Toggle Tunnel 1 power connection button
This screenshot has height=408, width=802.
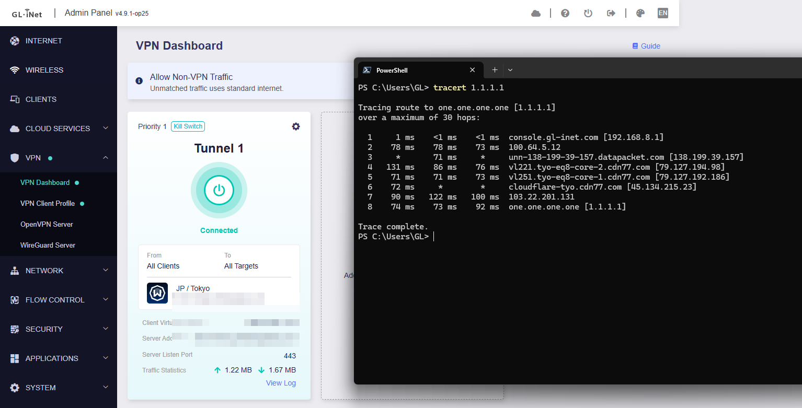coord(219,190)
